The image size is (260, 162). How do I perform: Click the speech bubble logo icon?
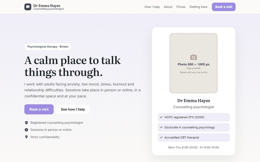click(x=28, y=7)
